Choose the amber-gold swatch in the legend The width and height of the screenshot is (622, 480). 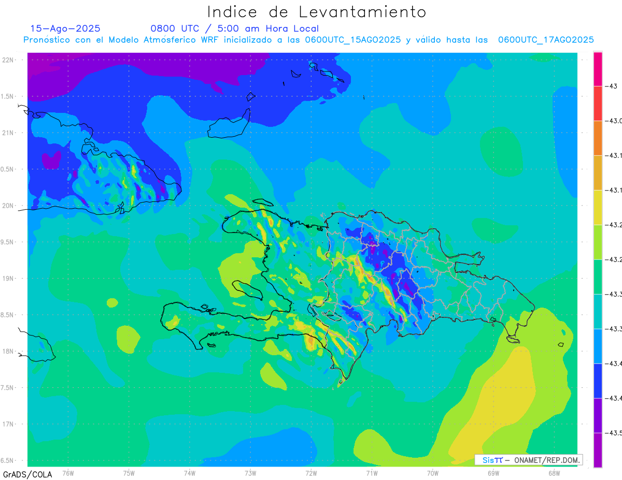[598, 172]
